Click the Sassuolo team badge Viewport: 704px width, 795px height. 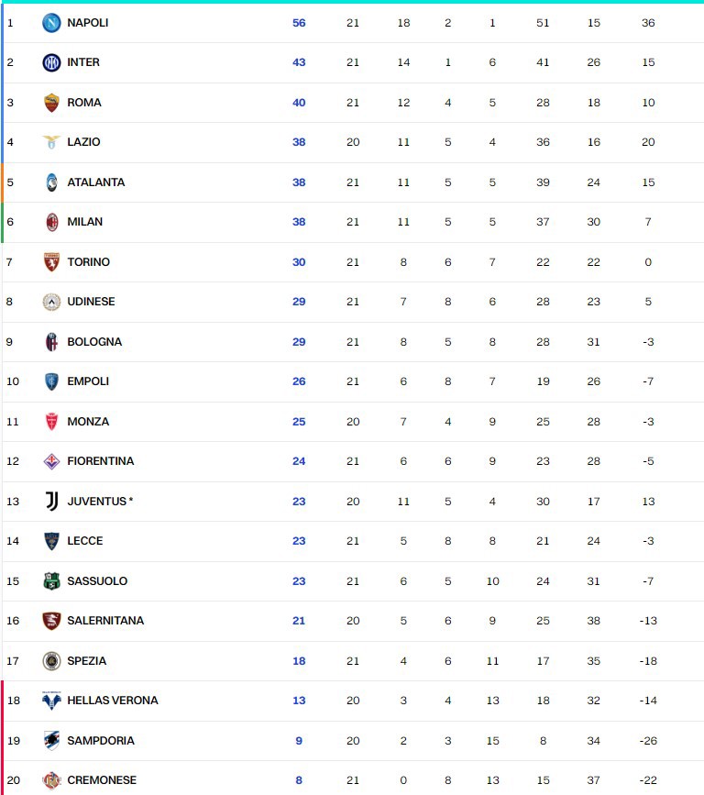51,581
